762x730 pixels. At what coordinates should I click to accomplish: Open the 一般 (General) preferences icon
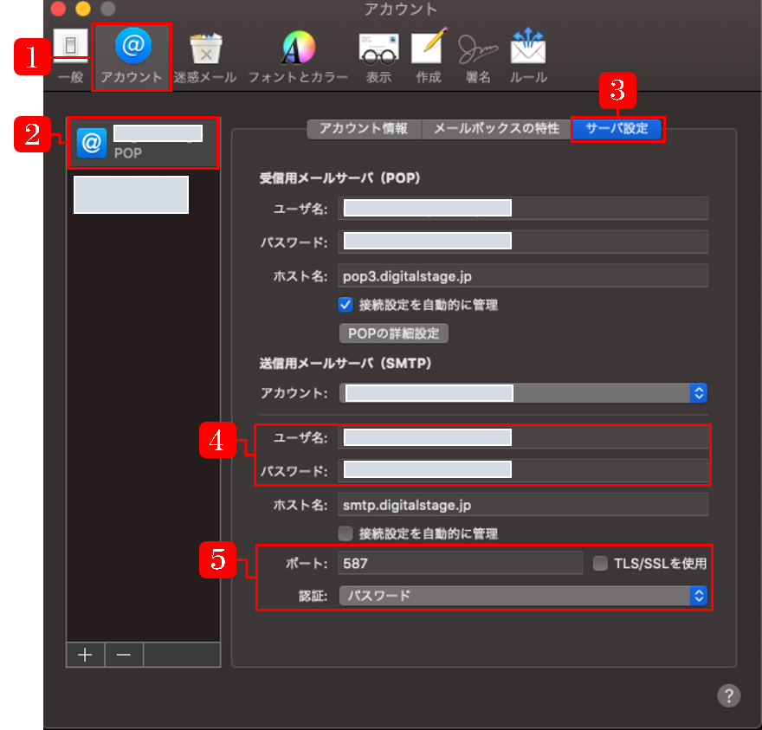71,52
